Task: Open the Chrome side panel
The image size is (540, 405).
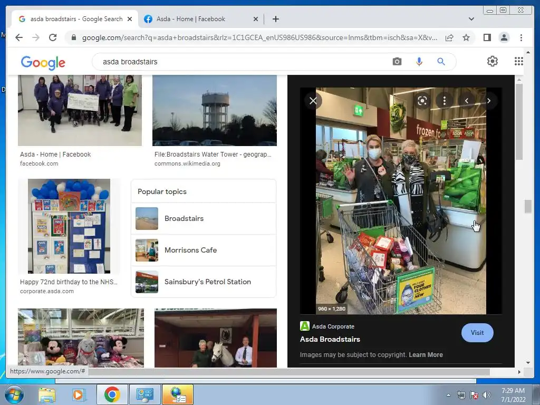Action: point(487,37)
